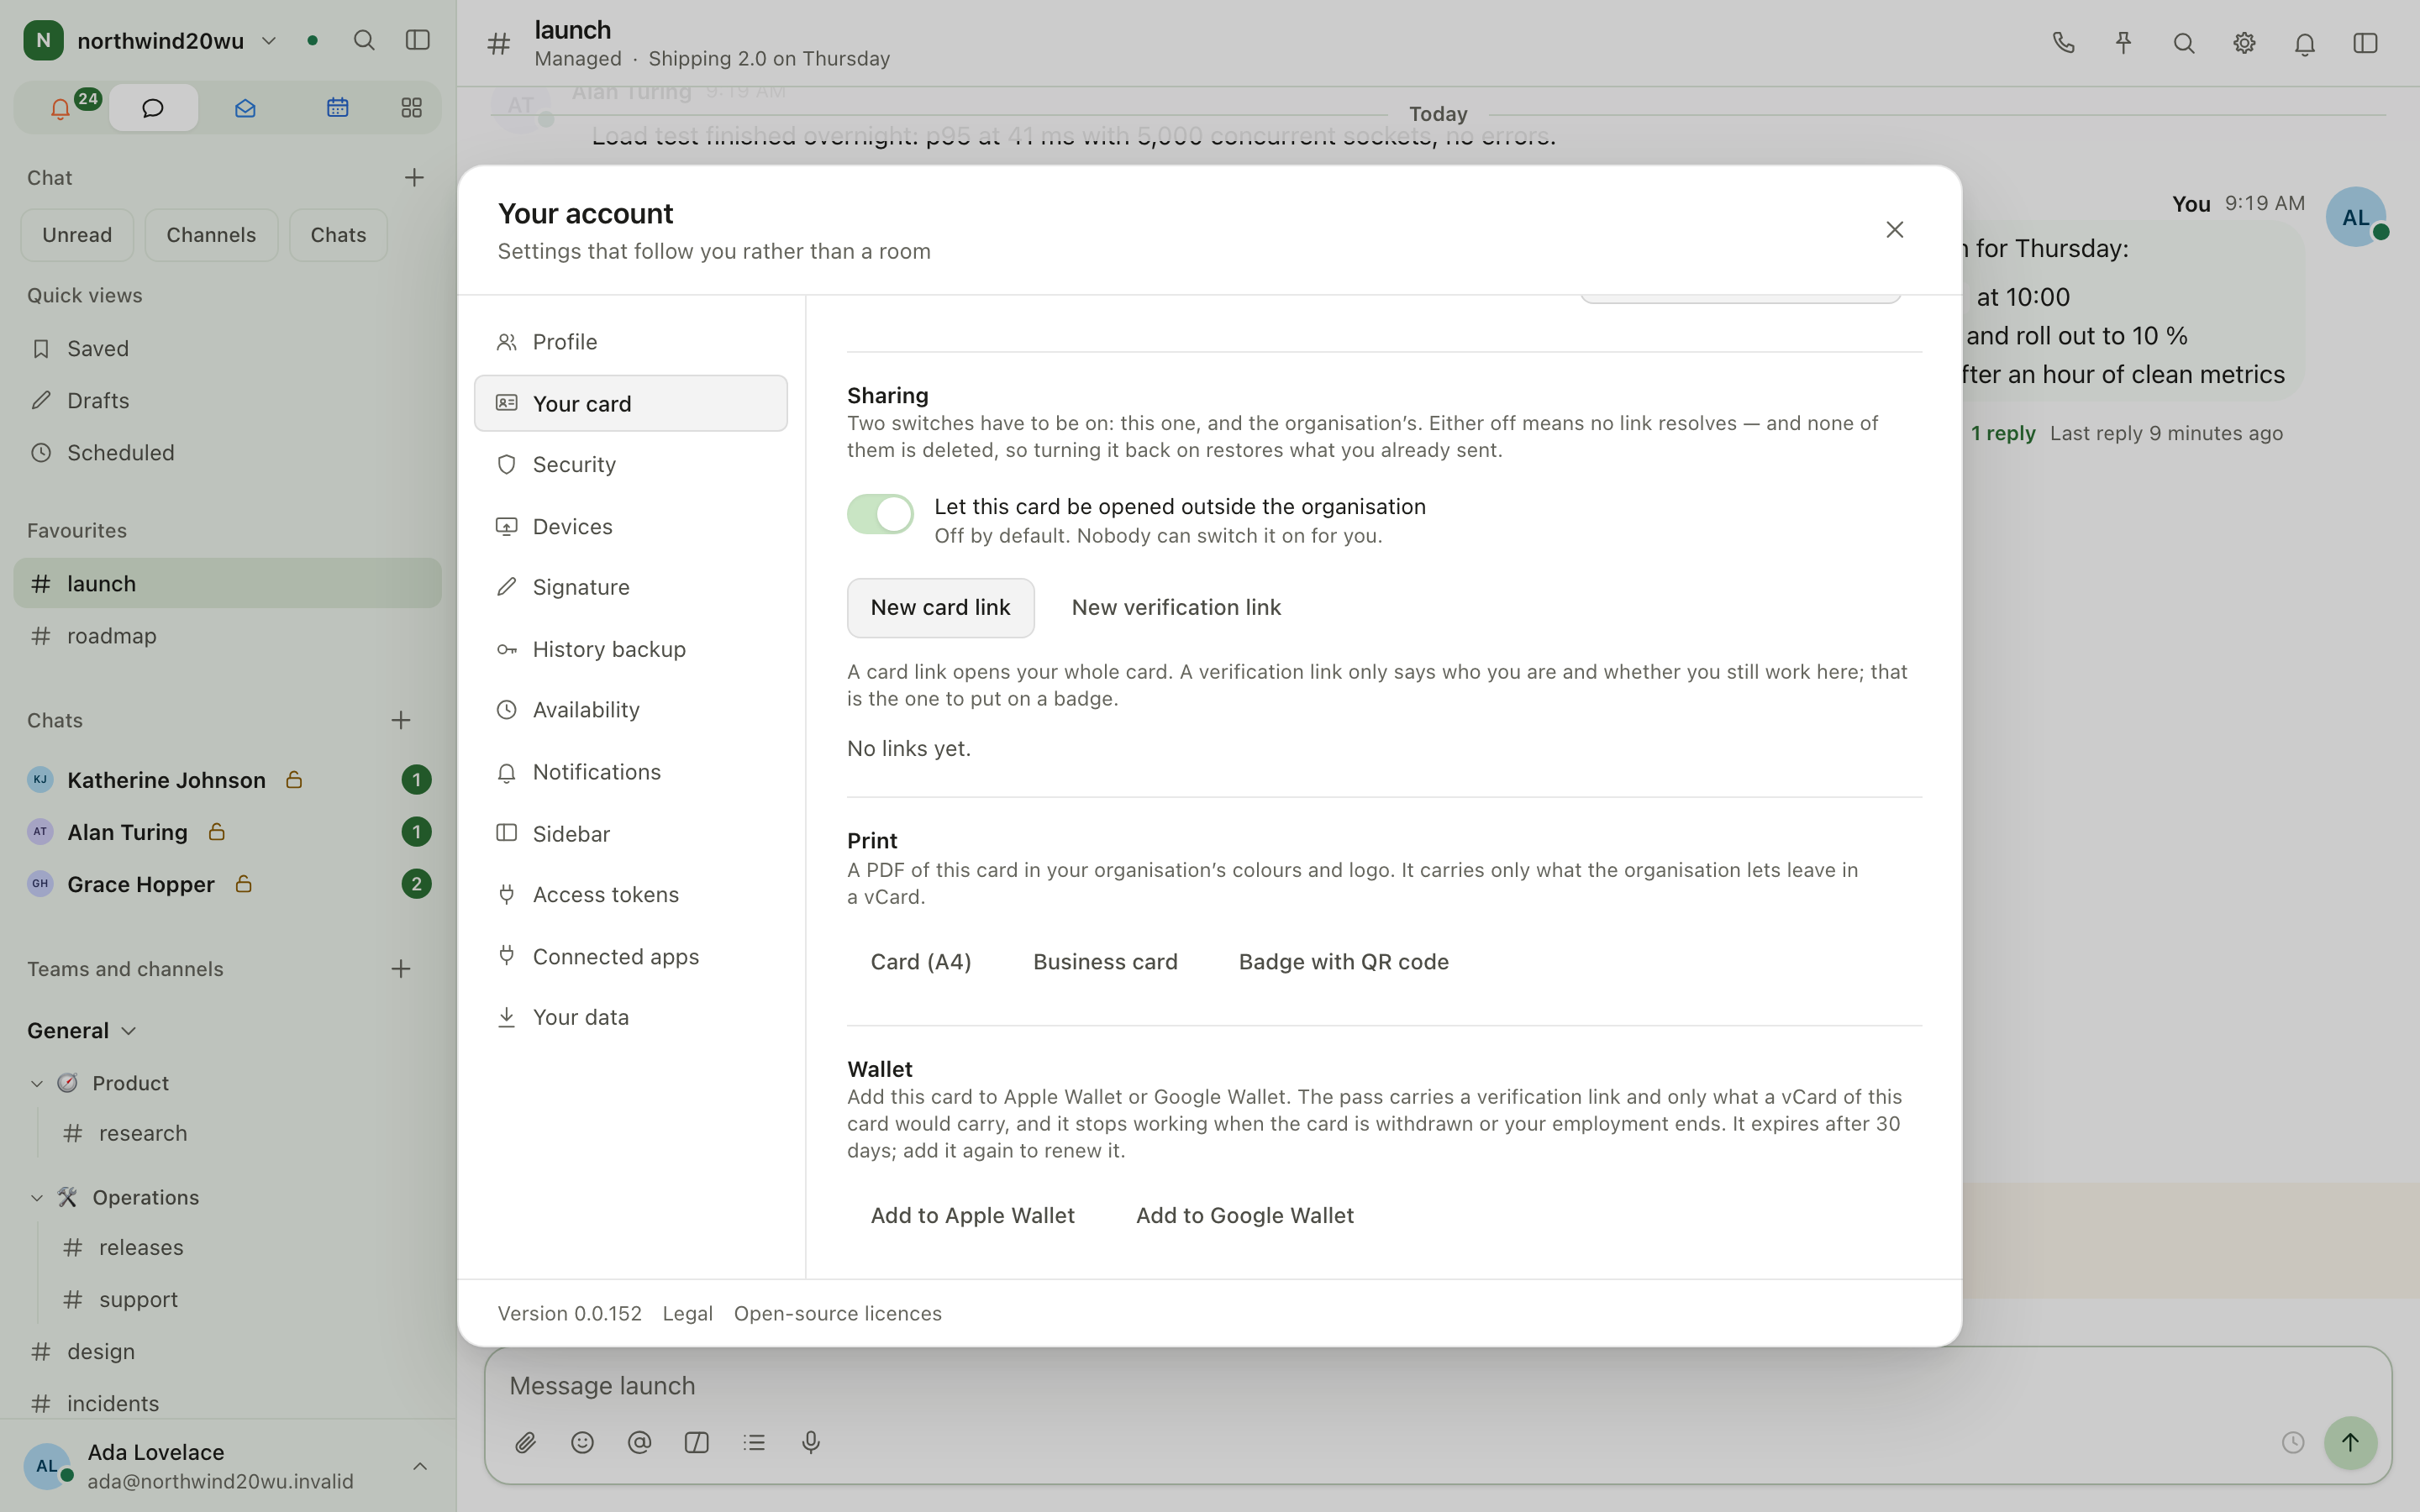Open the mail inbox icon tab
Viewport: 2420px width, 1512px height.
coord(245,108)
